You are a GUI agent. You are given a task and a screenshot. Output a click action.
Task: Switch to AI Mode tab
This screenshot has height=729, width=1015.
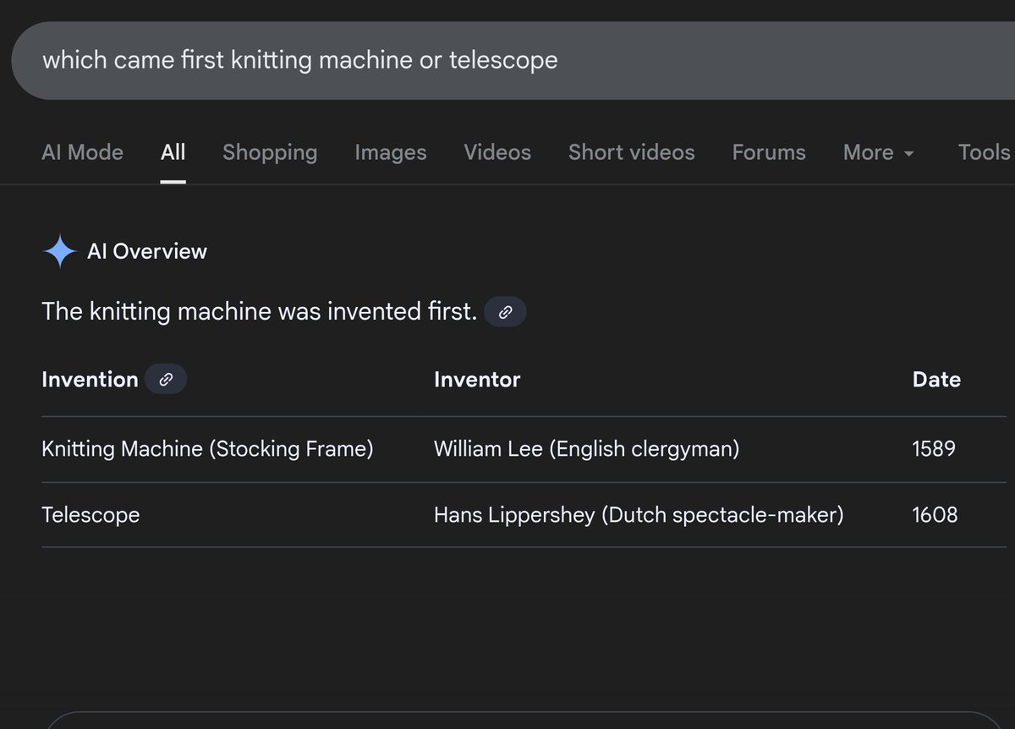click(x=82, y=152)
